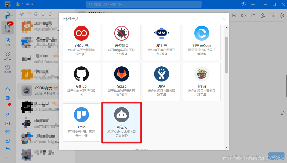
Task: Click the user avatar in title bar
Action: [8, 4]
